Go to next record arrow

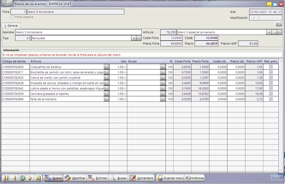30,178
